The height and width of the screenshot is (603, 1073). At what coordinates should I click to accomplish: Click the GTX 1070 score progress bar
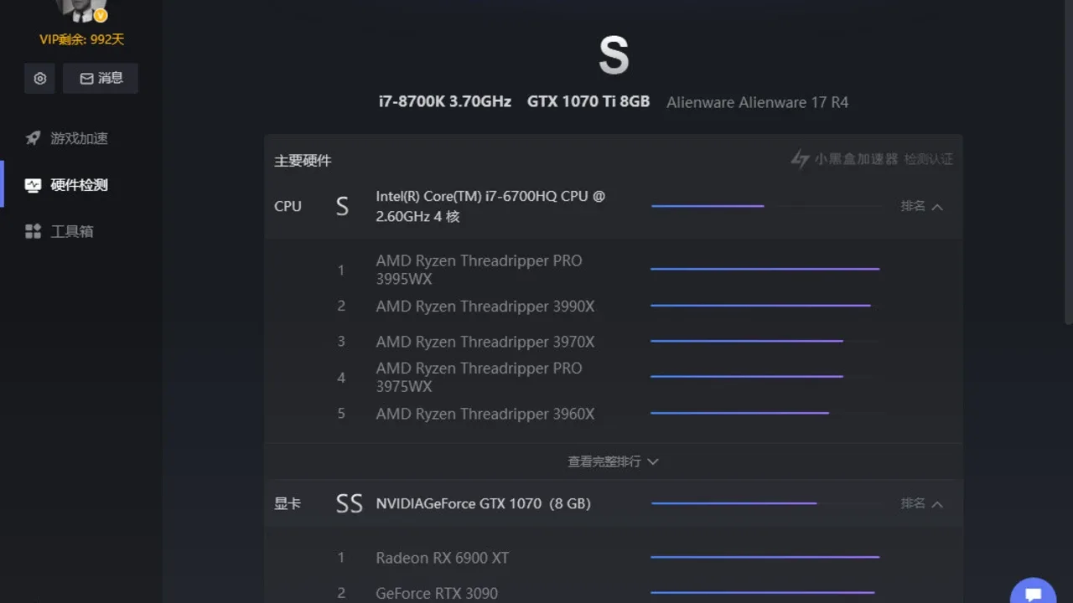click(767, 503)
